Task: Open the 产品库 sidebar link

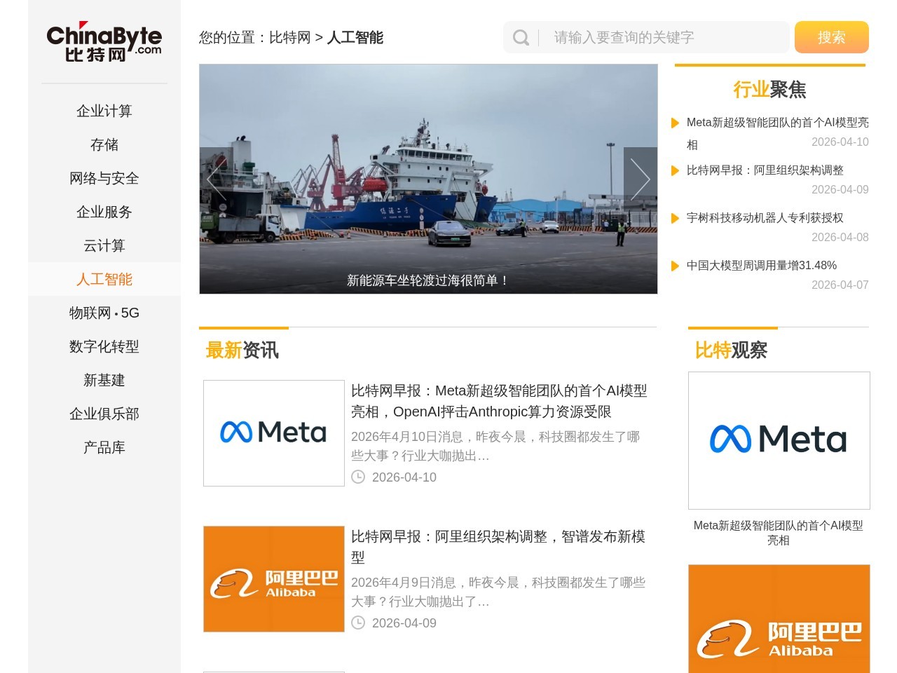Action: tap(104, 447)
